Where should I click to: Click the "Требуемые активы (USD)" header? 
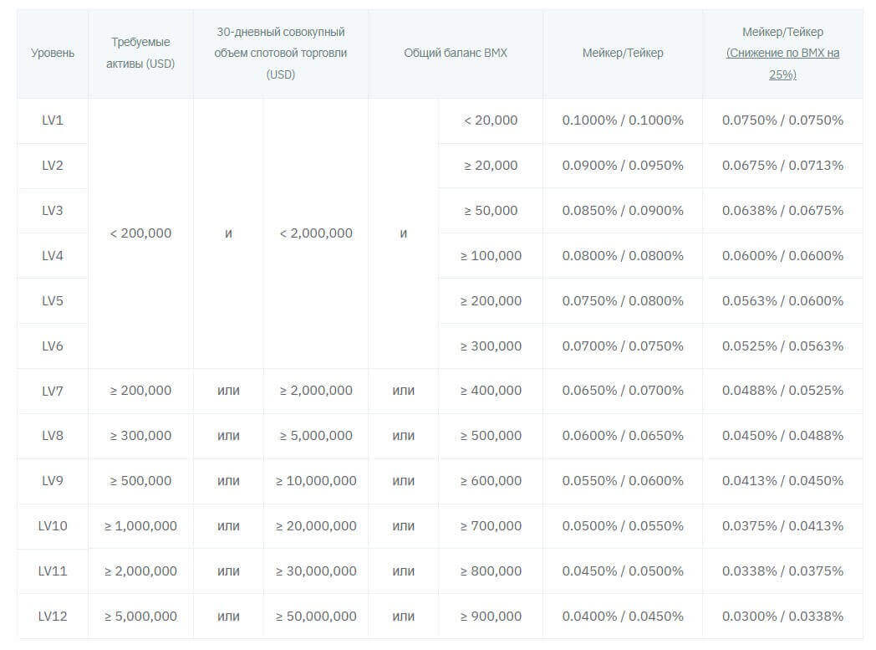(x=140, y=53)
